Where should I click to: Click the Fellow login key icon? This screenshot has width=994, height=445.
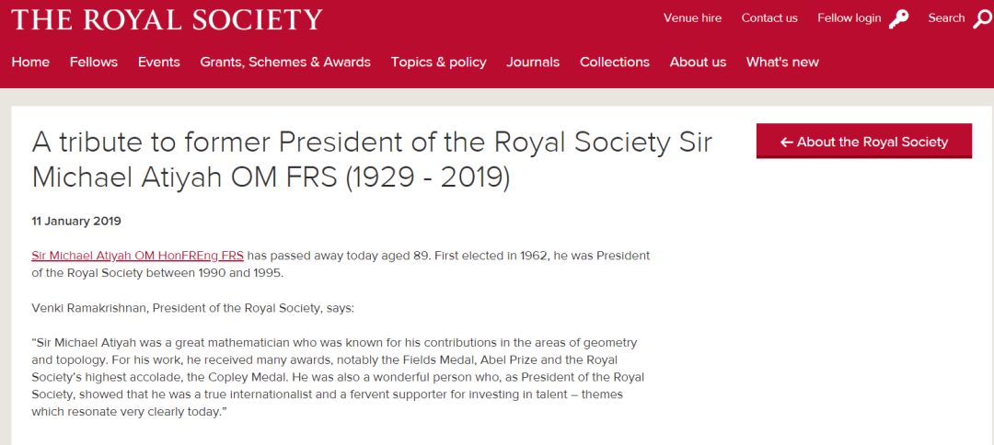899,19
